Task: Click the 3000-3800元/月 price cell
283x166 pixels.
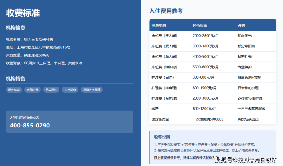Action: 205,46
